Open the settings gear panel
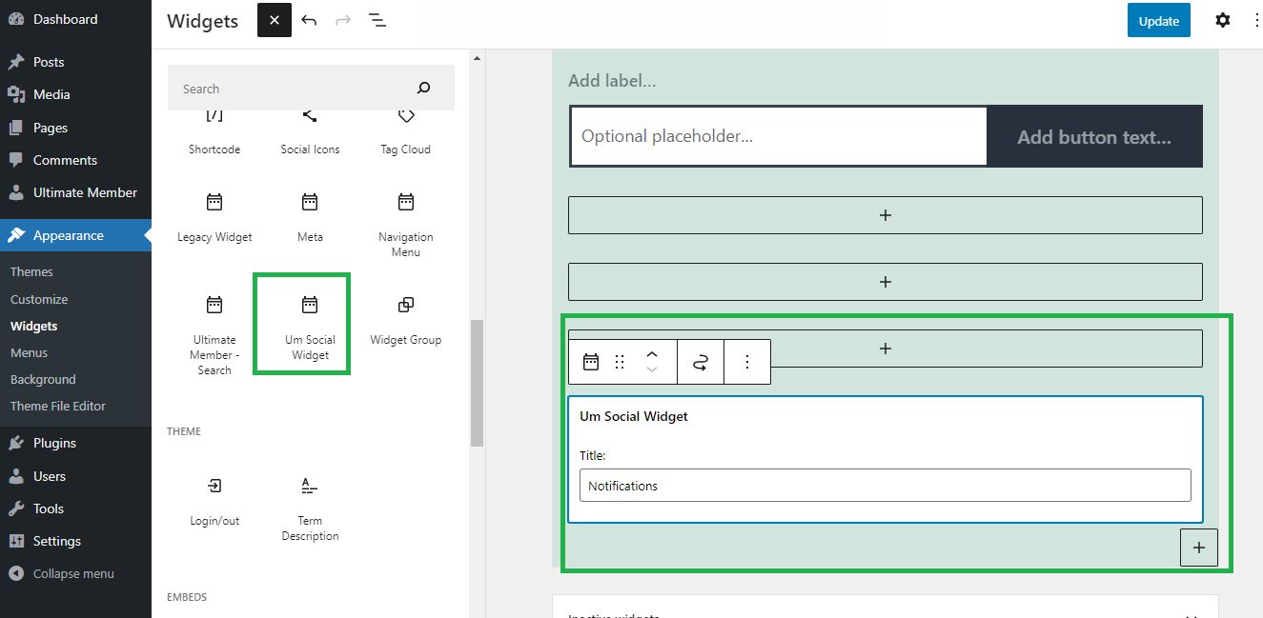The height and width of the screenshot is (618, 1263). (1223, 20)
